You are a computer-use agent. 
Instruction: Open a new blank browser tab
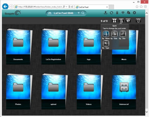pyautogui.click(x=111, y=7)
